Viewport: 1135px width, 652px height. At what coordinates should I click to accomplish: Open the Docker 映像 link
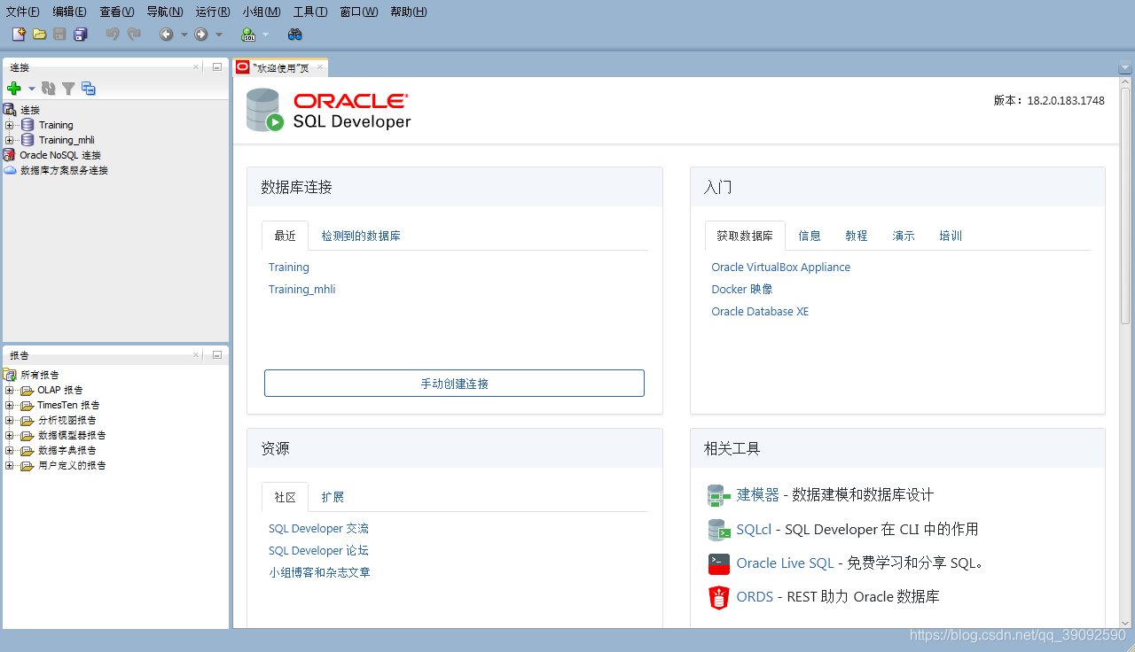741,289
